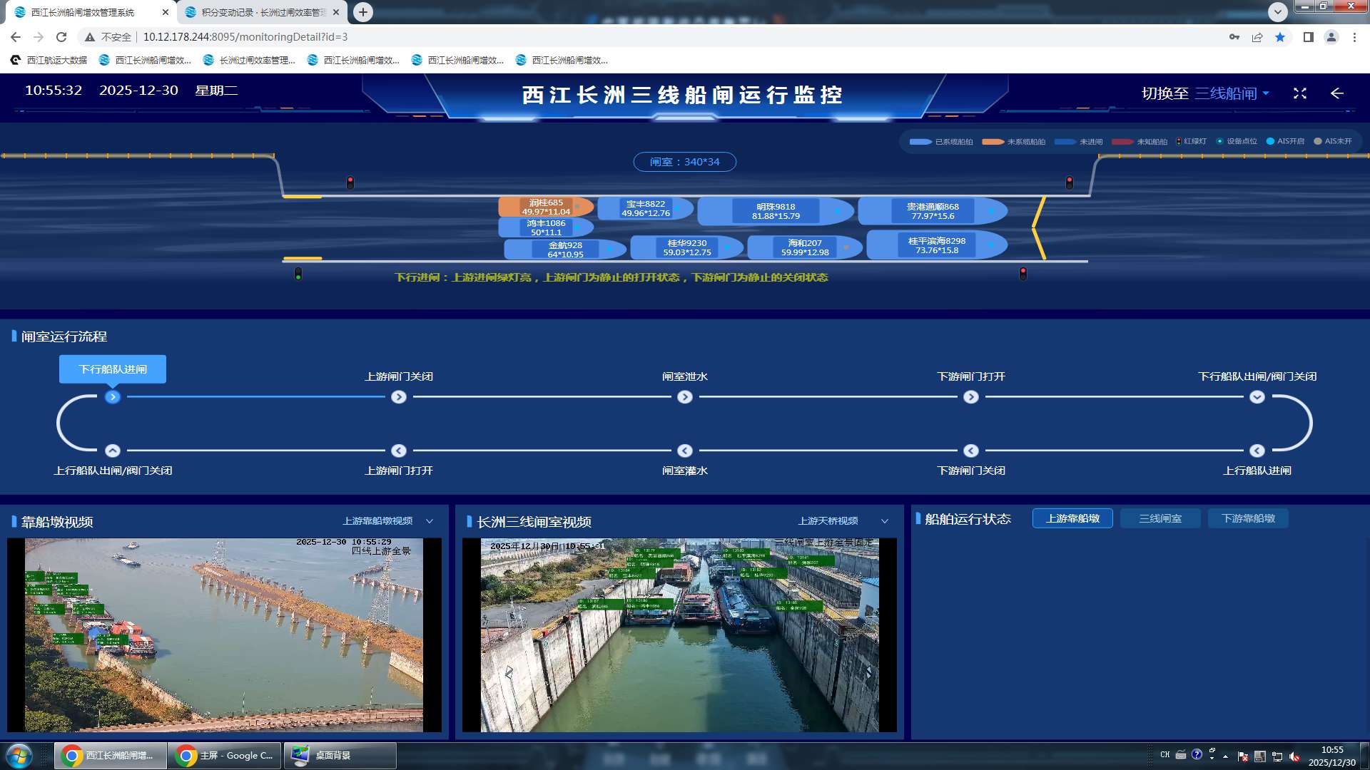The image size is (1370, 770).
Task: Click the saved password key icon
Action: [x=1234, y=37]
